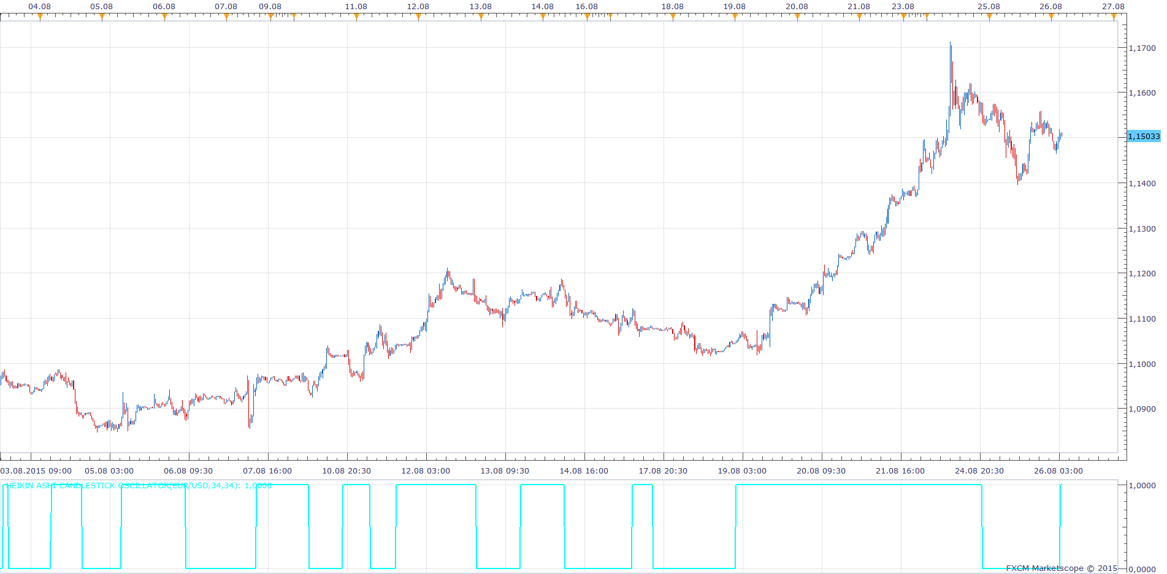Select the 1,1000 price axis label
Viewport: 1167px width, 574px height.
(1142, 364)
